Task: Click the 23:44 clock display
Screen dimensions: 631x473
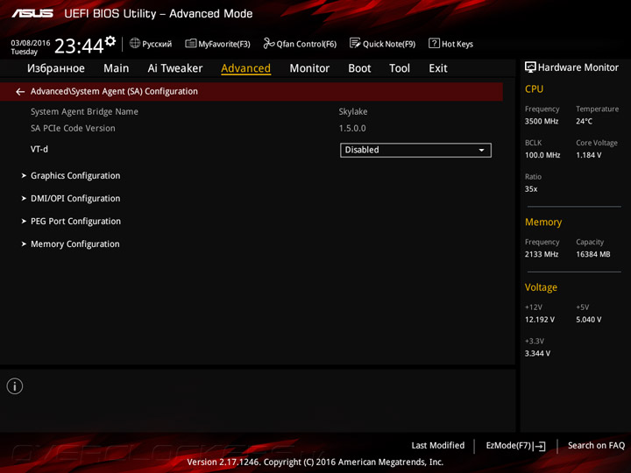Action: tap(79, 46)
